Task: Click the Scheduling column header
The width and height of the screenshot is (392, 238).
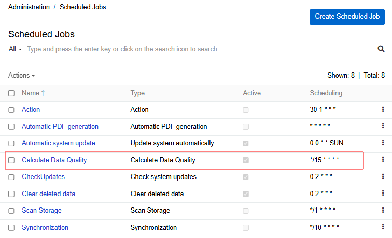Action: pos(326,93)
